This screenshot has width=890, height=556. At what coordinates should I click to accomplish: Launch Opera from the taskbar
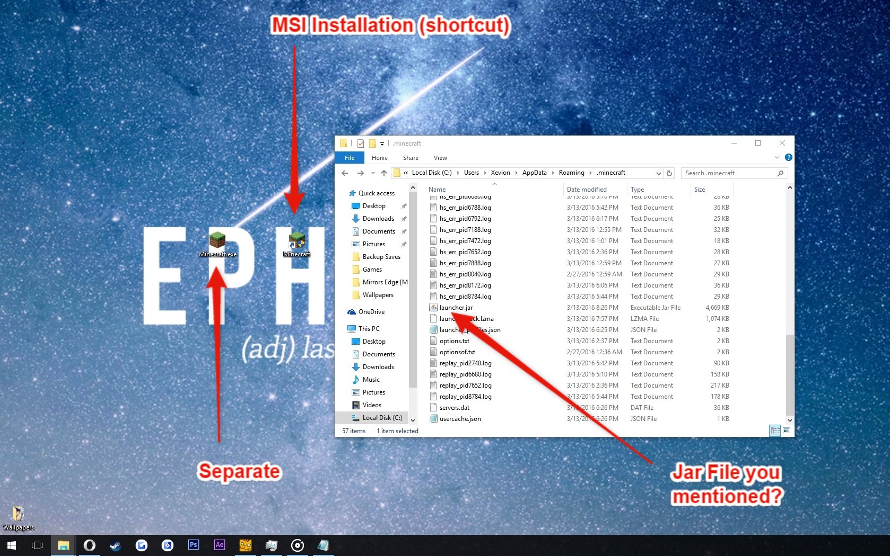[x=89, y=545]
